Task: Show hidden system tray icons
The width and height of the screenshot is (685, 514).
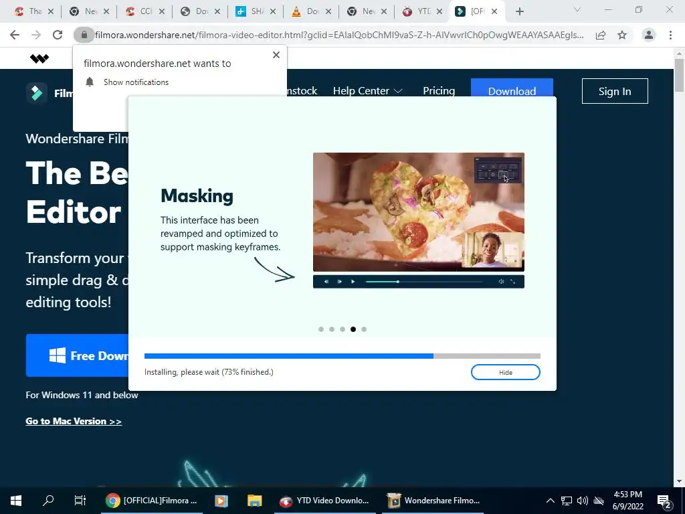Action: click(551, 501)
